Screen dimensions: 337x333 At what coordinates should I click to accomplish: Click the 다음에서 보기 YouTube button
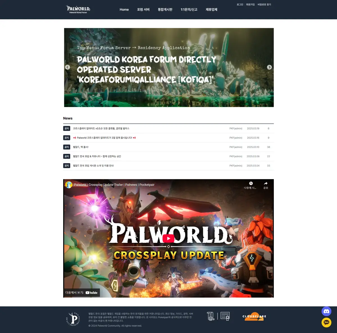[x=81, y=293]
